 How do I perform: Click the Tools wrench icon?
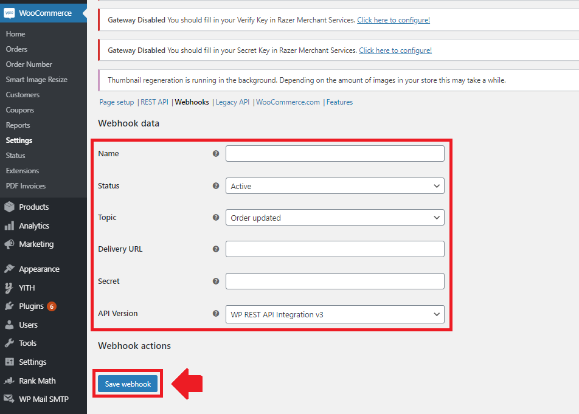pos(9,343)
